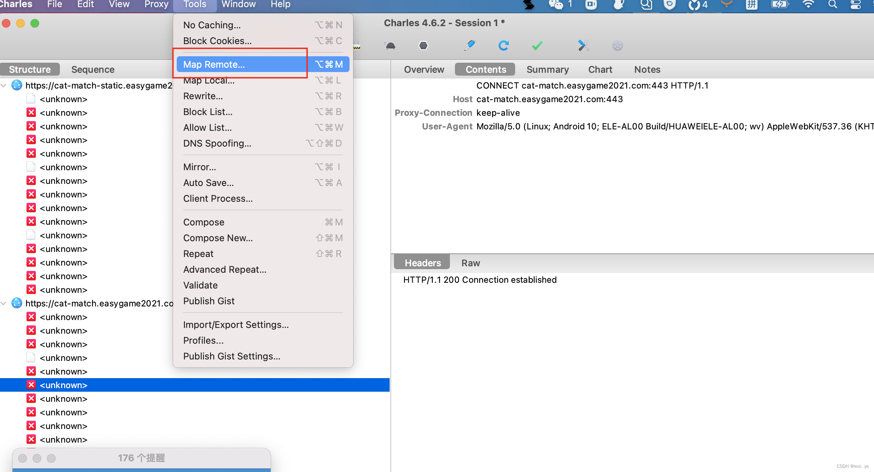Switch to the Summary tab

click(547, 70)
